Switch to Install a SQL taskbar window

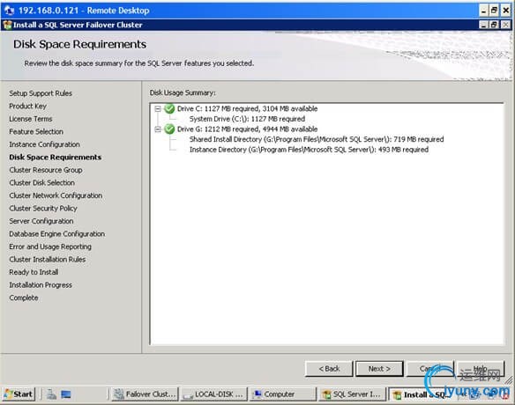421,394
